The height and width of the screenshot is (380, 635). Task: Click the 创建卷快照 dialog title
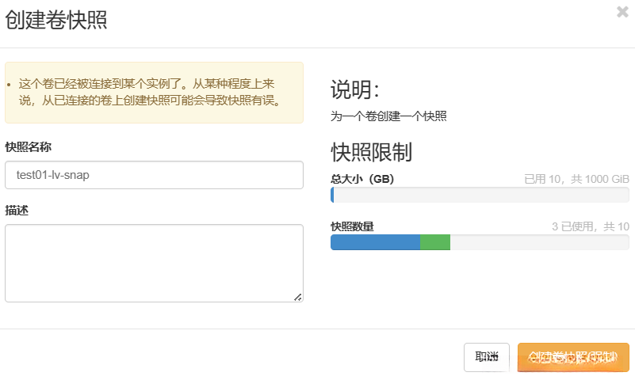point(56,21)
